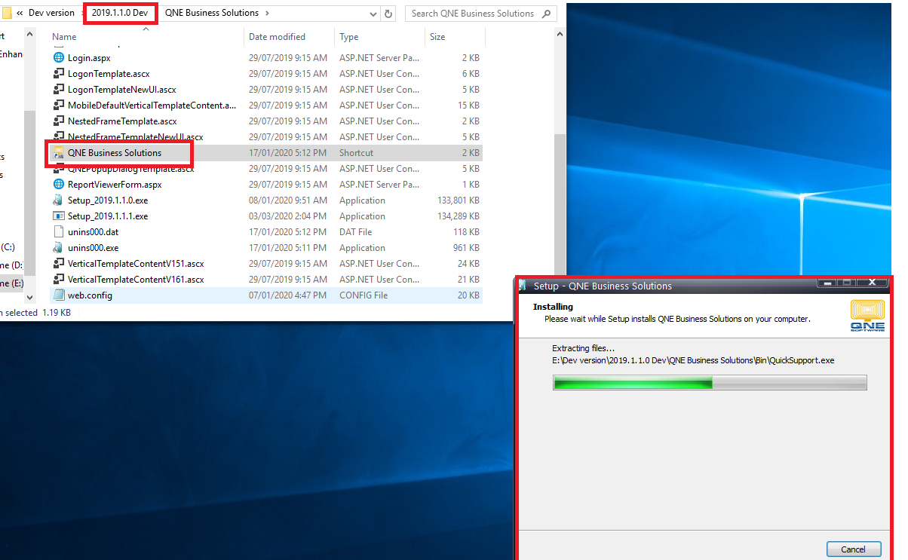Click the "1.19 KB" status bar text
Image resolution: width=908 pixels, height=560 pixels.
56,312
